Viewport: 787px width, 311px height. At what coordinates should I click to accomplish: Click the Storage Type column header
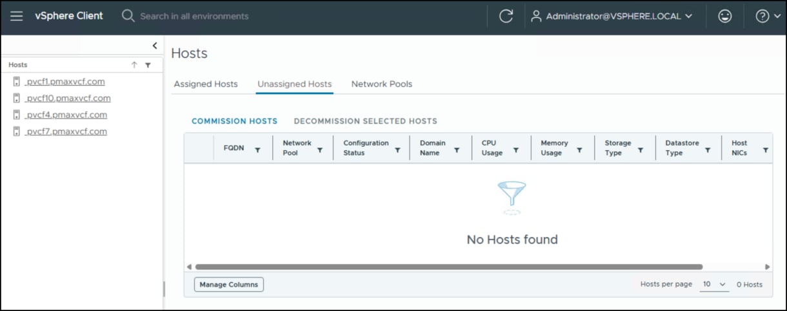click(x=618, y=148)
